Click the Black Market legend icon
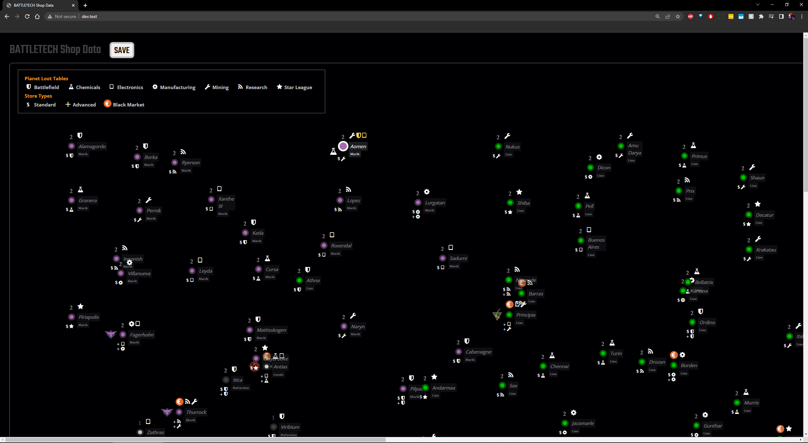The width and height of the screenshot is (808, 443). (107, 104)
